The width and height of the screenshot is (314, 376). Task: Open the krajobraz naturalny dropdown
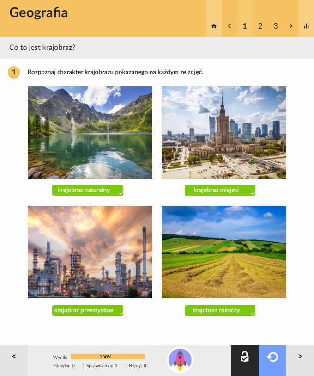[88, 190]
